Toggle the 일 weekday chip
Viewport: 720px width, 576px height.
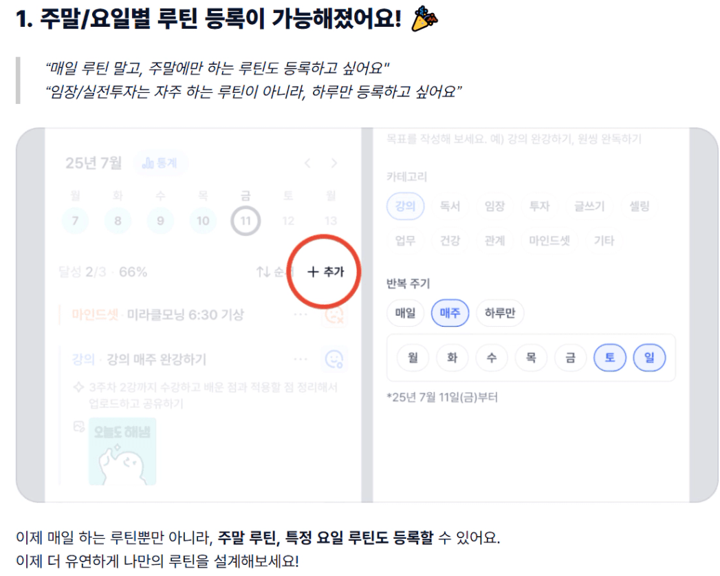coord(649,357)
